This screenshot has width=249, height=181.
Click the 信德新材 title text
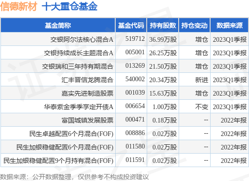[19, 6]
